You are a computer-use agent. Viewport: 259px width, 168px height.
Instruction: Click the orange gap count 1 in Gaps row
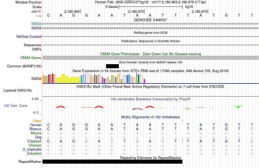(182, 121)
